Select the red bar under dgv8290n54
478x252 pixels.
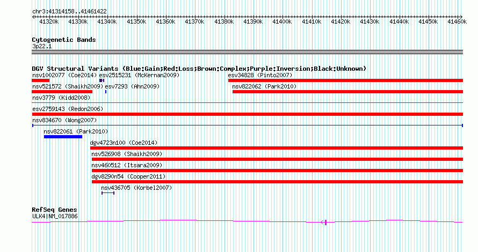[278, 182]
